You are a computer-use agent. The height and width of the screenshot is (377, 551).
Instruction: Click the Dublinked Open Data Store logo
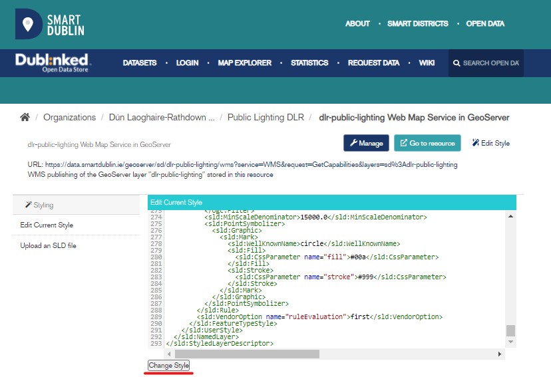pos(53,63)
